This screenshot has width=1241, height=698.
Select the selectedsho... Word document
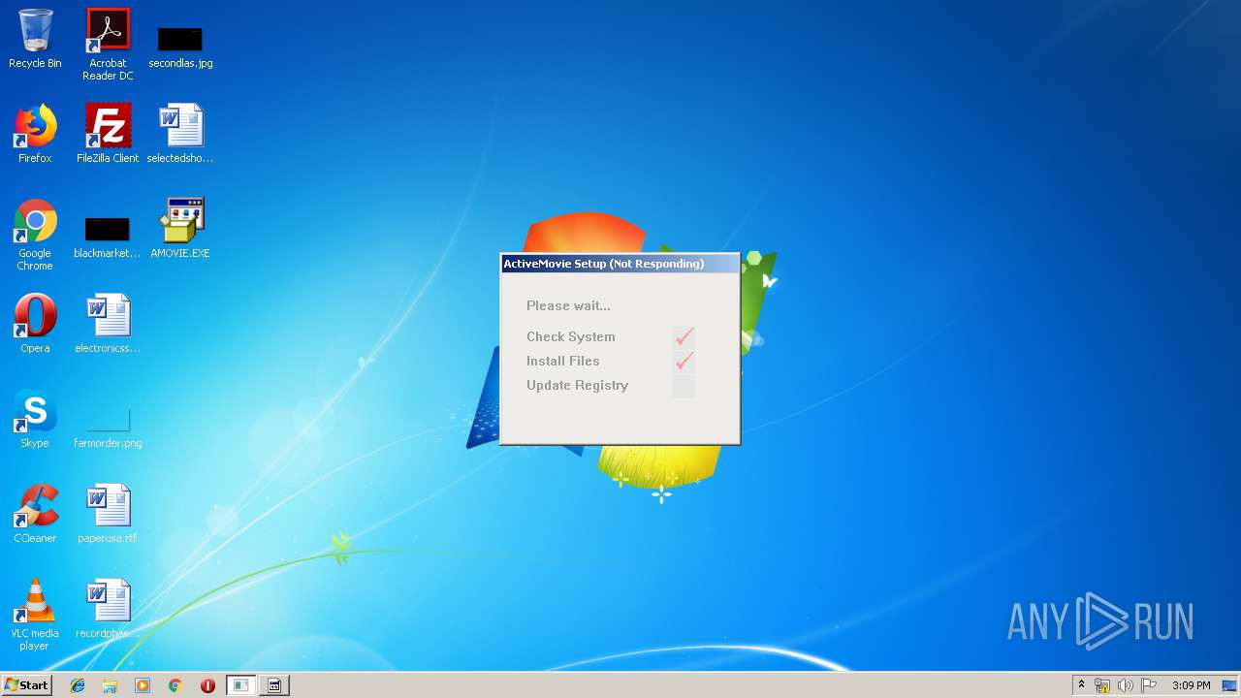pyautogui.click(x=180, y=135)
